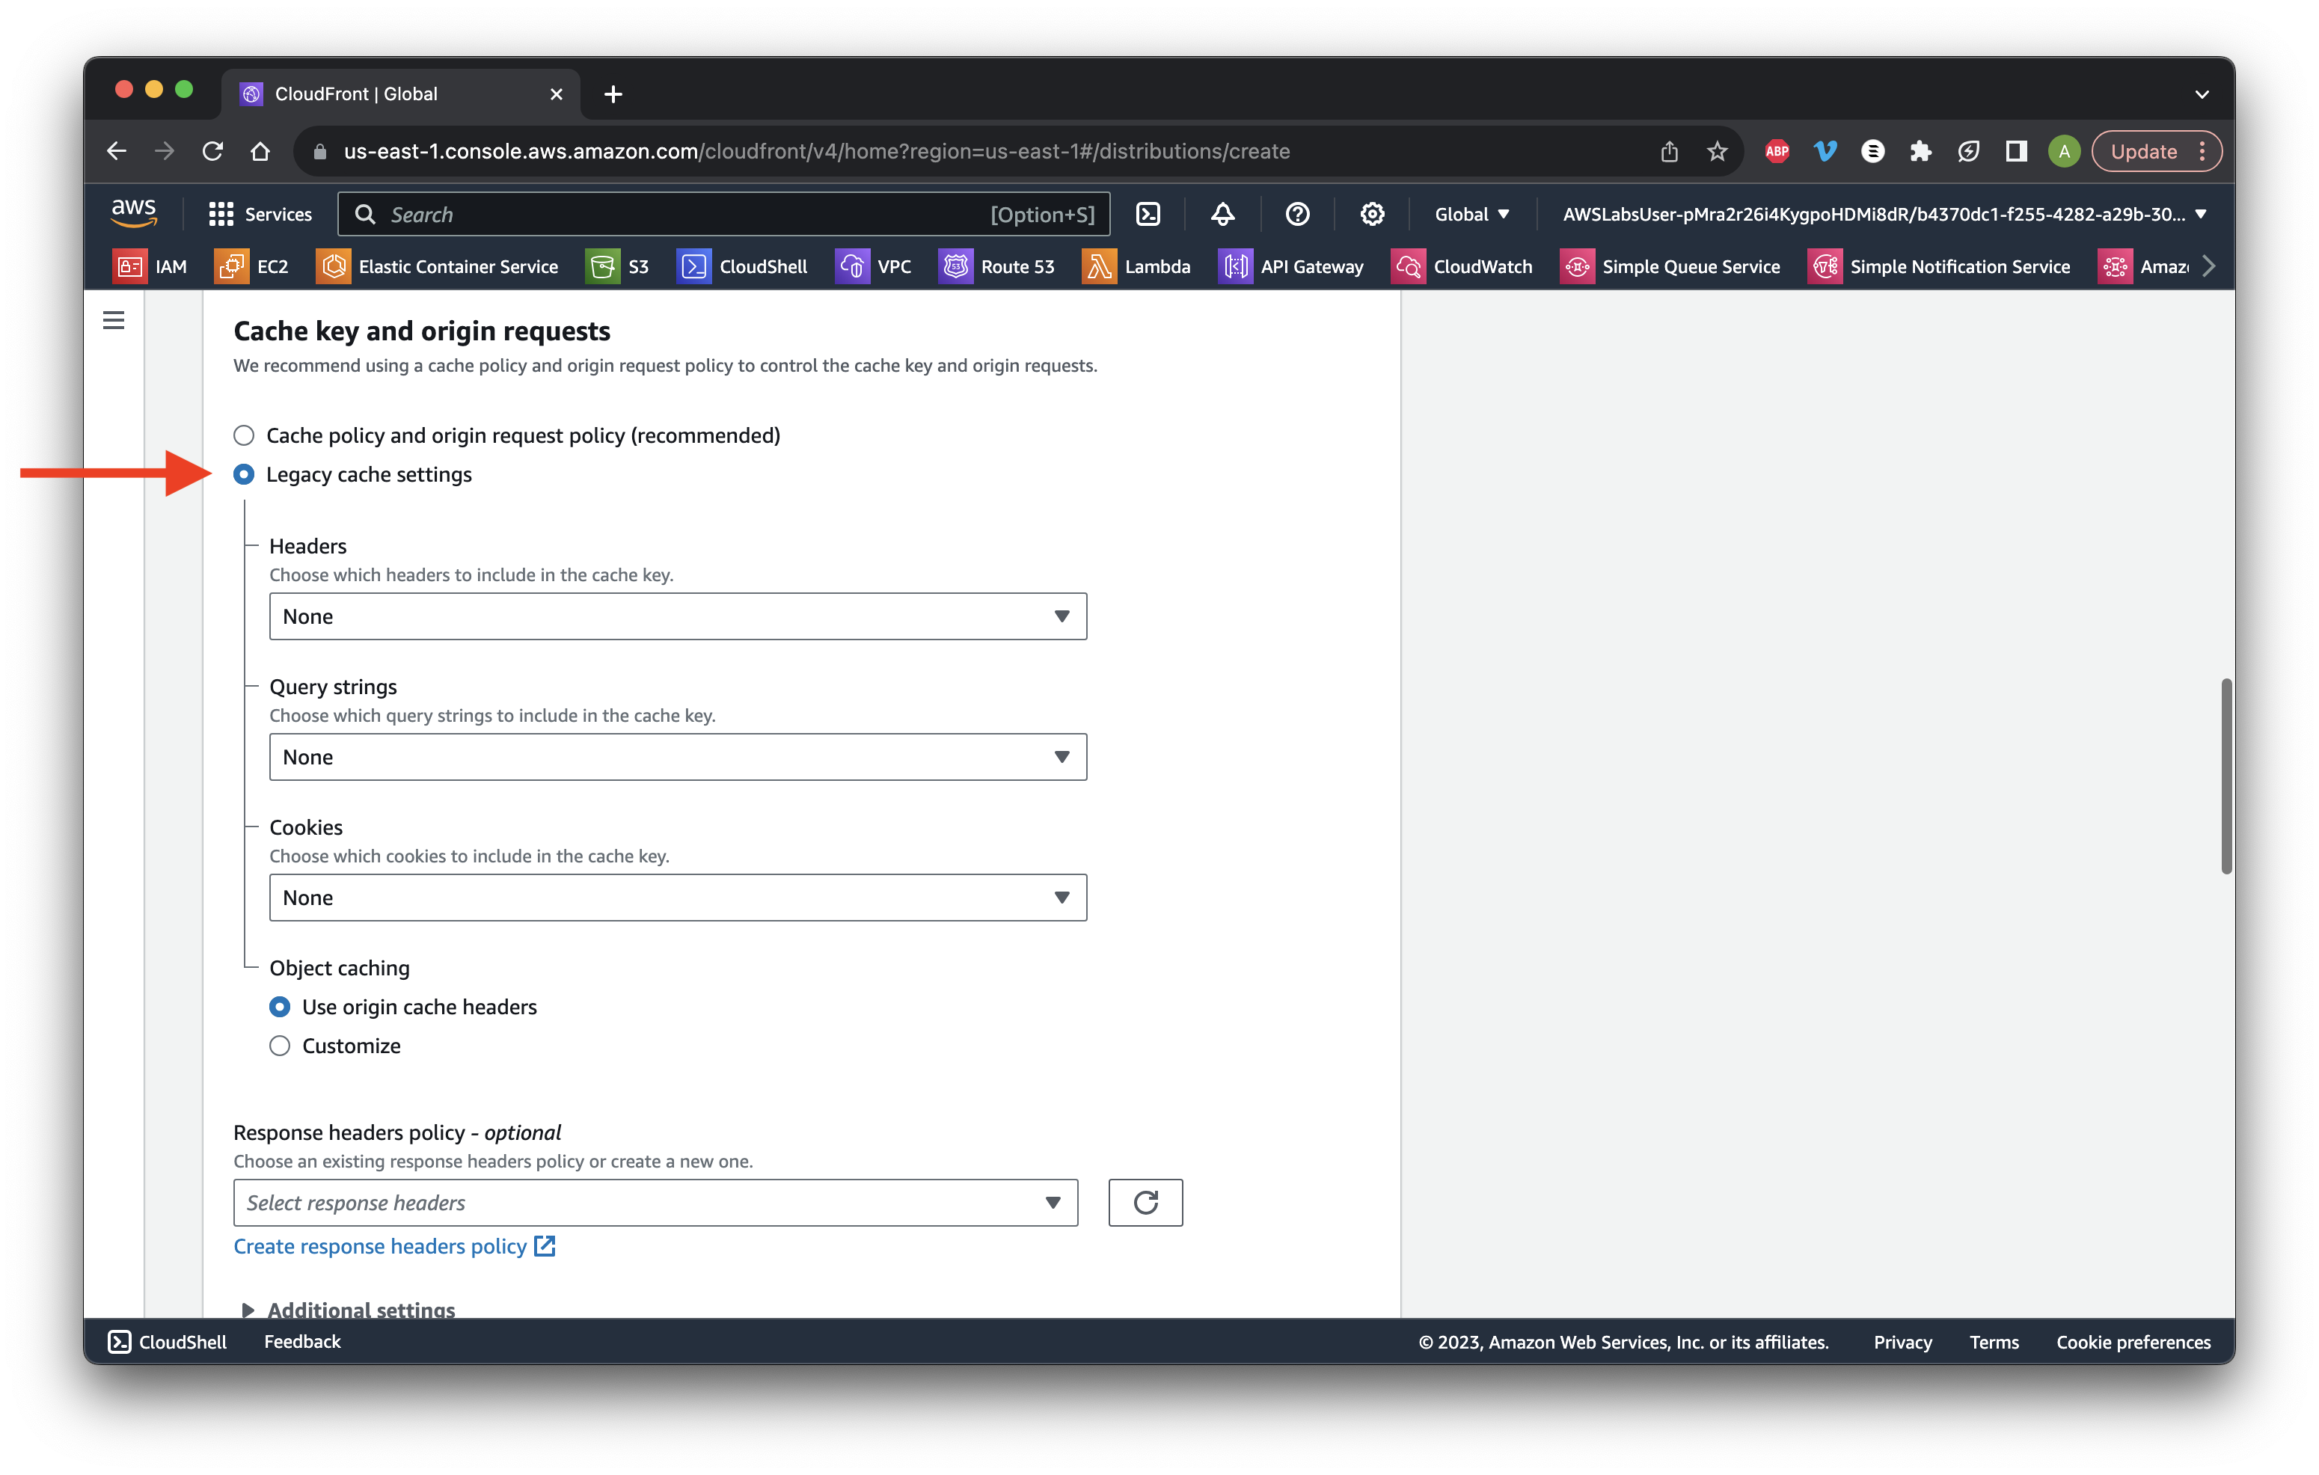
Task: Open the Chrome profile avatar
Action: tap(2063, 151)
